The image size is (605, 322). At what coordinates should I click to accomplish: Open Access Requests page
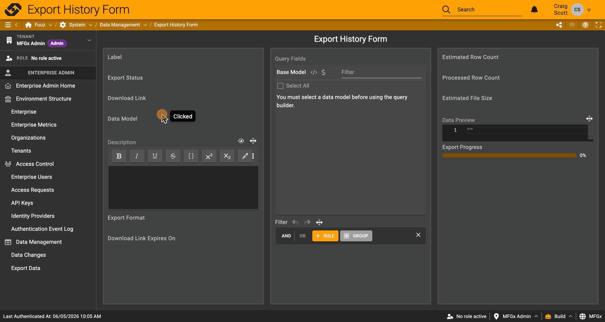(32, 190)
